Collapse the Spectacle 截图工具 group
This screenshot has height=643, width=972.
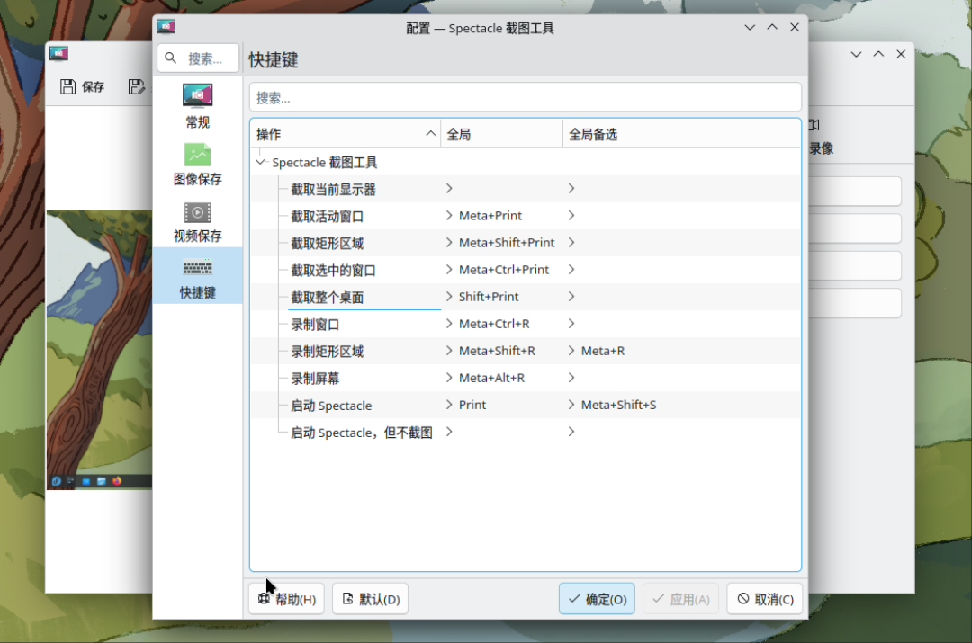coord(260,162)
